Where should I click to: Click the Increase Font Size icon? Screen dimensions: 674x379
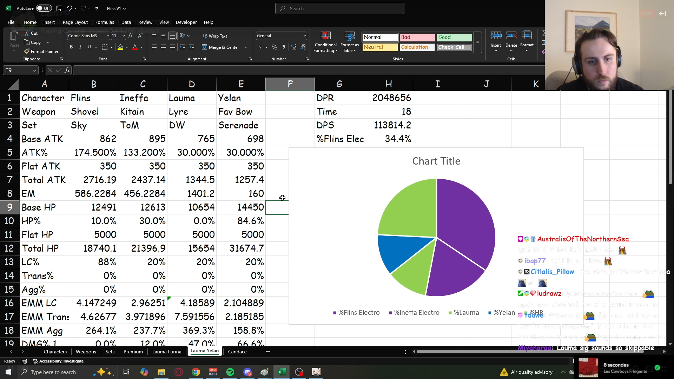(131, 36)
